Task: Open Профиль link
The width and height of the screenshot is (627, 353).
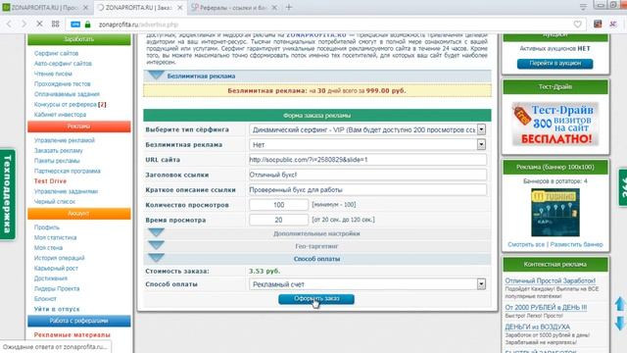Action: point(47,227)
